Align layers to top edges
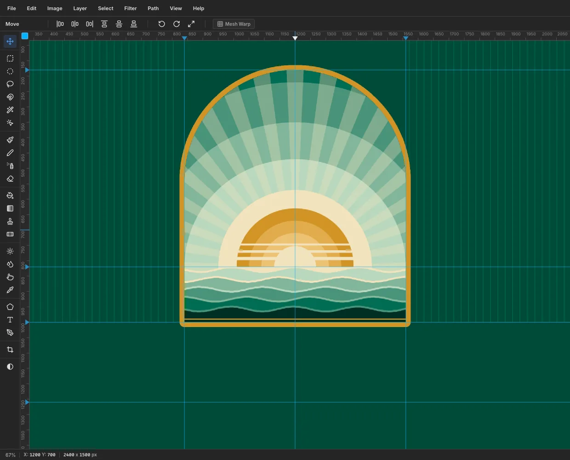Screen dimensions: 570x460 coord(104,24)
